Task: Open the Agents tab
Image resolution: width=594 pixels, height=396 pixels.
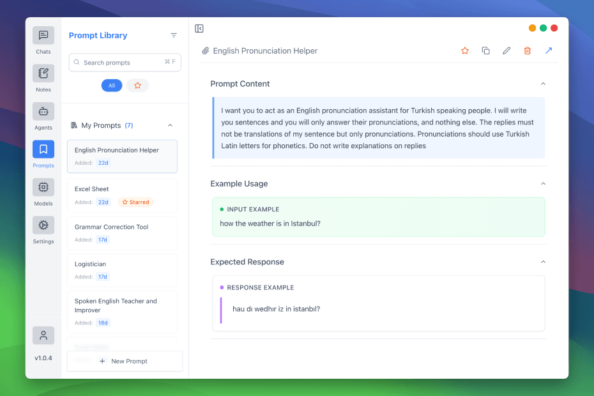Action: (x=43, y=116)
